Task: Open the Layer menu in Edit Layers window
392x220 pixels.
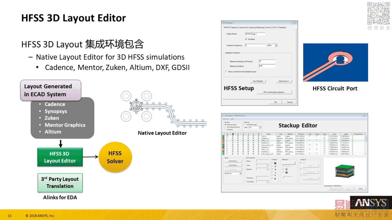Action: coord(232,119)
